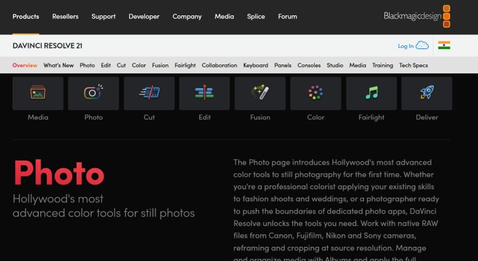The height and width of the screenshot is (261, 478).
Task: Click the DAVINCI RESOLVE 21 title
Action: pos(47,46)
